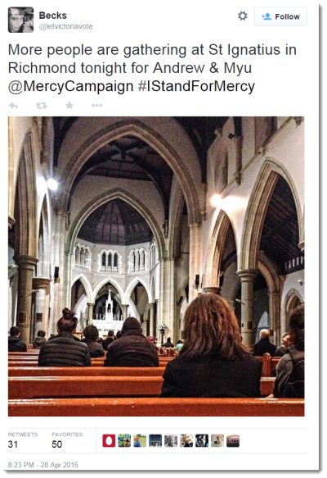
Task: Enlarge the church interior photo
Action: (x=156, y=266)
